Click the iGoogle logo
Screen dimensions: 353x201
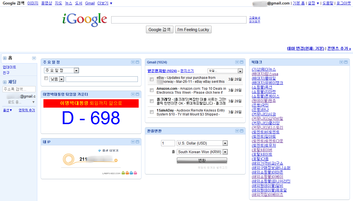[x=85, y=20]
